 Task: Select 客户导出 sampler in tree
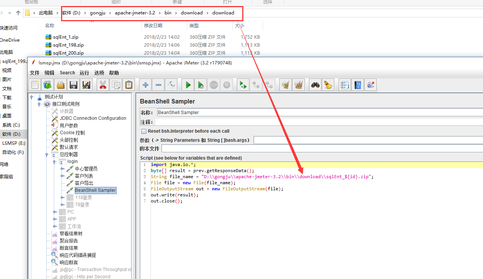(x=84, y=183)
